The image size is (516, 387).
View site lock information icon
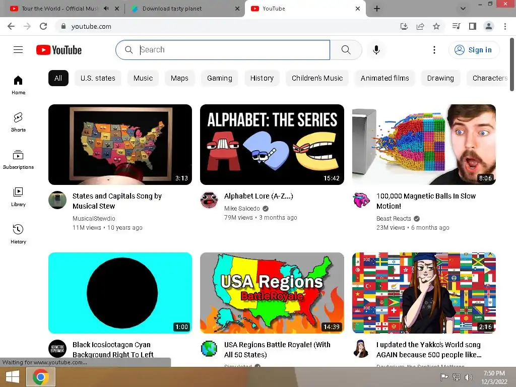[x=63, y=26]
